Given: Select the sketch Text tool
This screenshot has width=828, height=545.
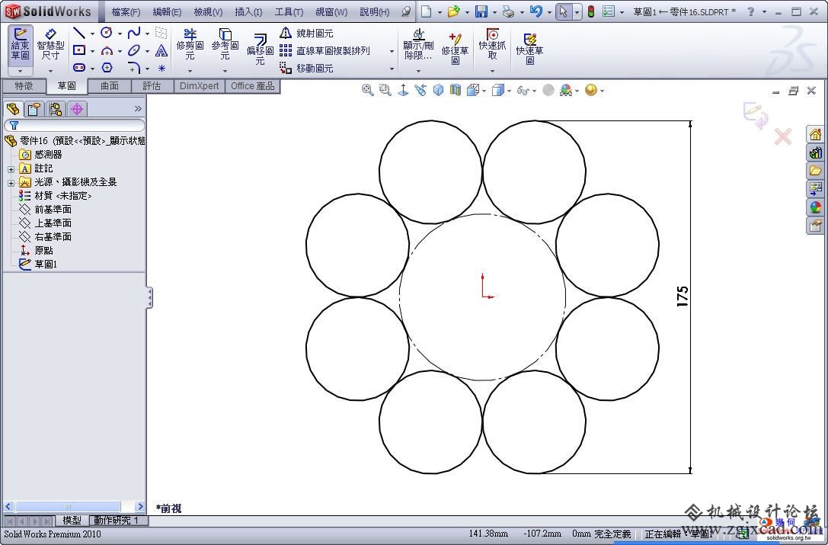Looking at the screenshot, I should pos(161,51).
